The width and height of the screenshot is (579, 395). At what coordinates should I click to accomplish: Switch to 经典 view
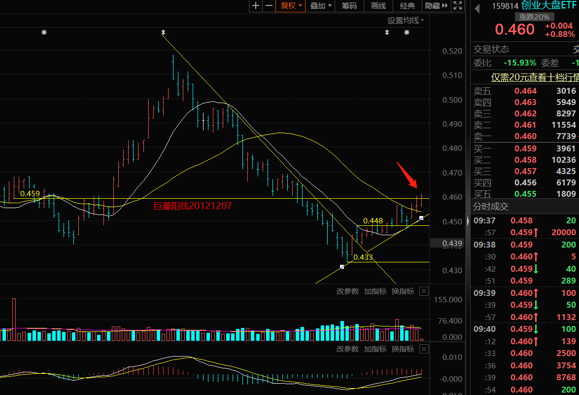[x=408, y=6]
